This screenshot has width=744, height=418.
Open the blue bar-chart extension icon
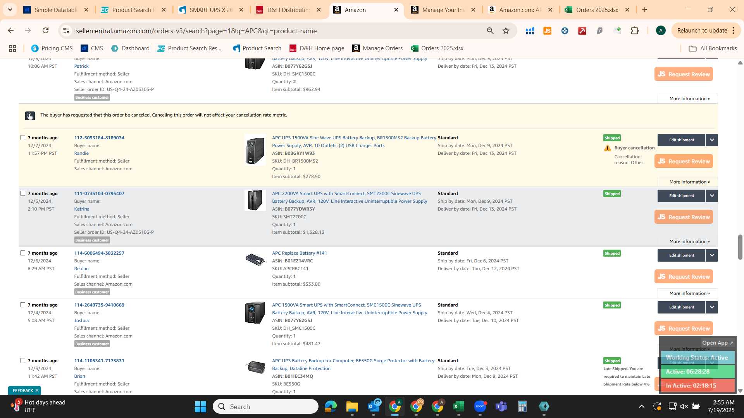[530, 31]
